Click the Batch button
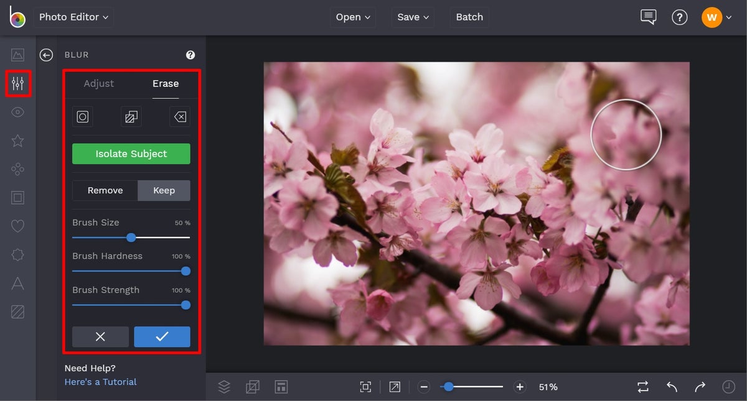 point(469,17)
